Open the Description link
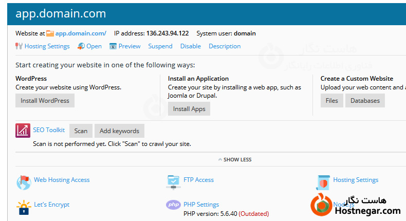The height and width of the screenshot is (221, 406). 225,46
